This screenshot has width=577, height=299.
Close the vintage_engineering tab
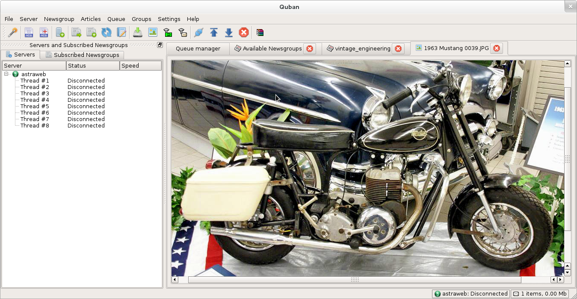tap(398, 48)
